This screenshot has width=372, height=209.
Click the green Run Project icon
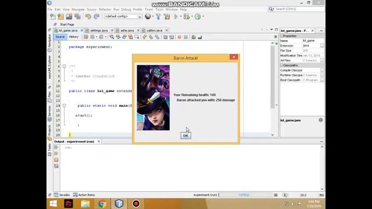pyautogui.click(x=176, y=17)
